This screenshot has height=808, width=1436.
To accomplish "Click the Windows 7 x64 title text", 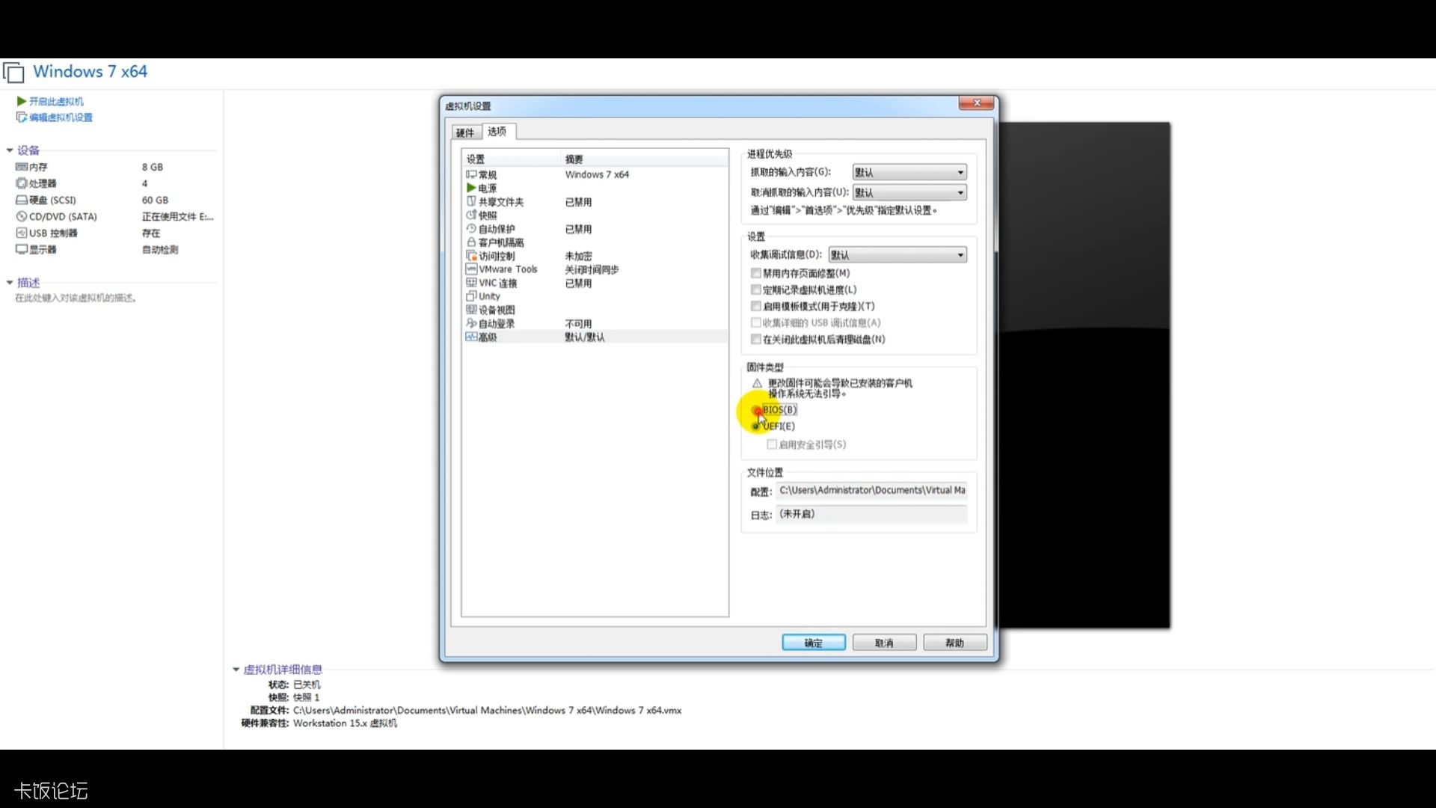I will pos(90,72).
